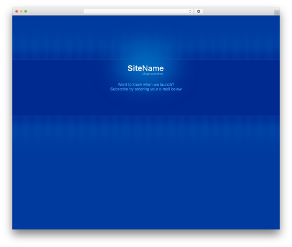Screen dimensions: 292x247
Task: Click the empty browser title bar area
Action: [x=54, y=12]
